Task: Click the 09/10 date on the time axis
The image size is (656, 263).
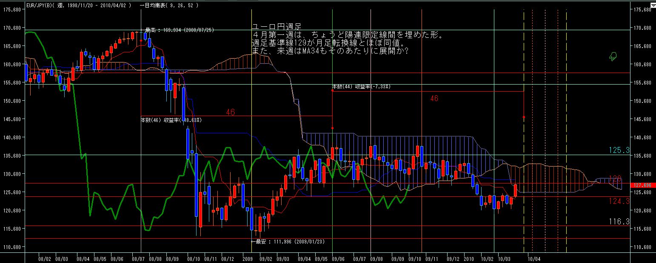Action: pyautogui.click(x=415, y=258)
